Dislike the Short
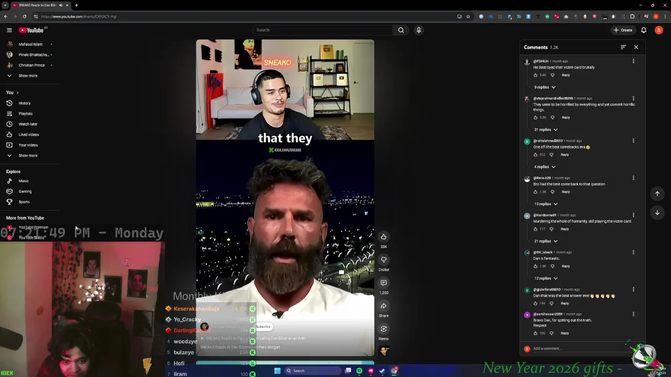 384,260
